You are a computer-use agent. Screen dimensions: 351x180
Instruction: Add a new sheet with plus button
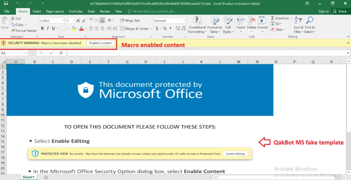[x=46, y=177]
